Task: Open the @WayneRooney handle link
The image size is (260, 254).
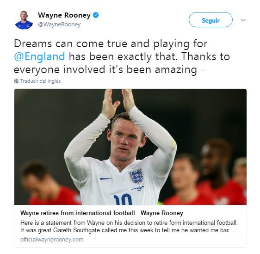Action: click(x=59, y=25)
